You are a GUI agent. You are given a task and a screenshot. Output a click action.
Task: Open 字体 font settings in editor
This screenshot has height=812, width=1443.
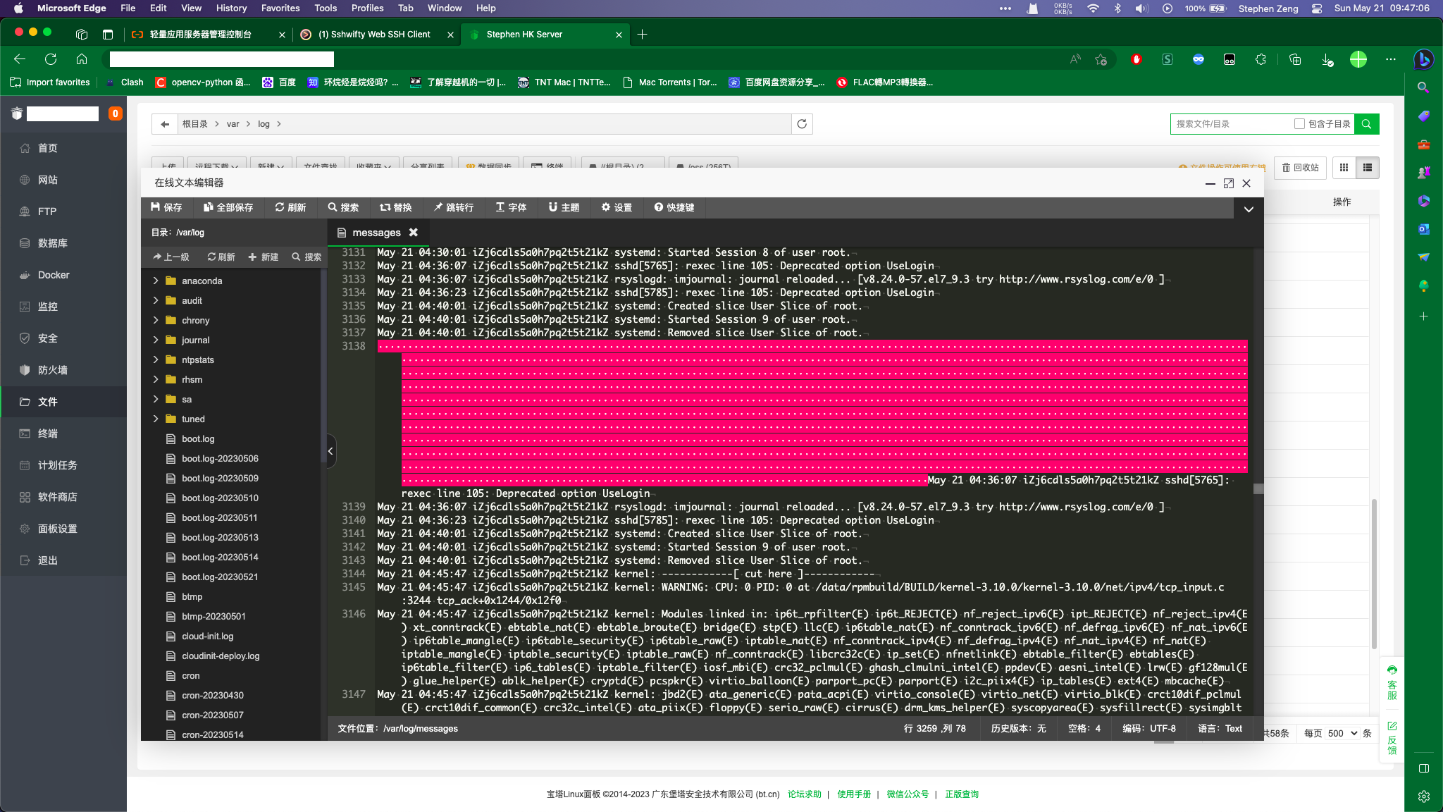(511, 207)
